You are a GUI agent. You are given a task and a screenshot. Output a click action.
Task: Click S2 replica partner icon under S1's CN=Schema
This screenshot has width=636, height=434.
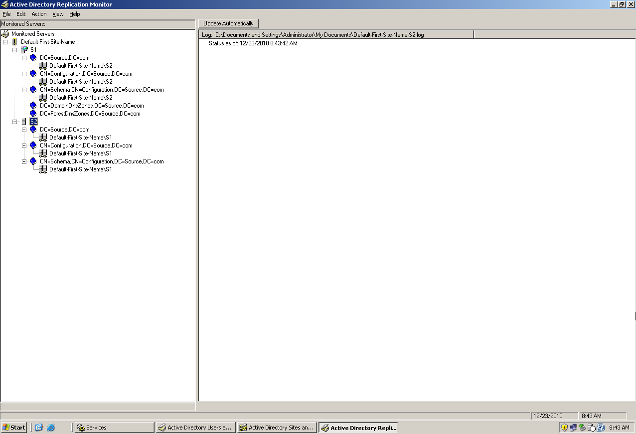click(x=43, y=98)
